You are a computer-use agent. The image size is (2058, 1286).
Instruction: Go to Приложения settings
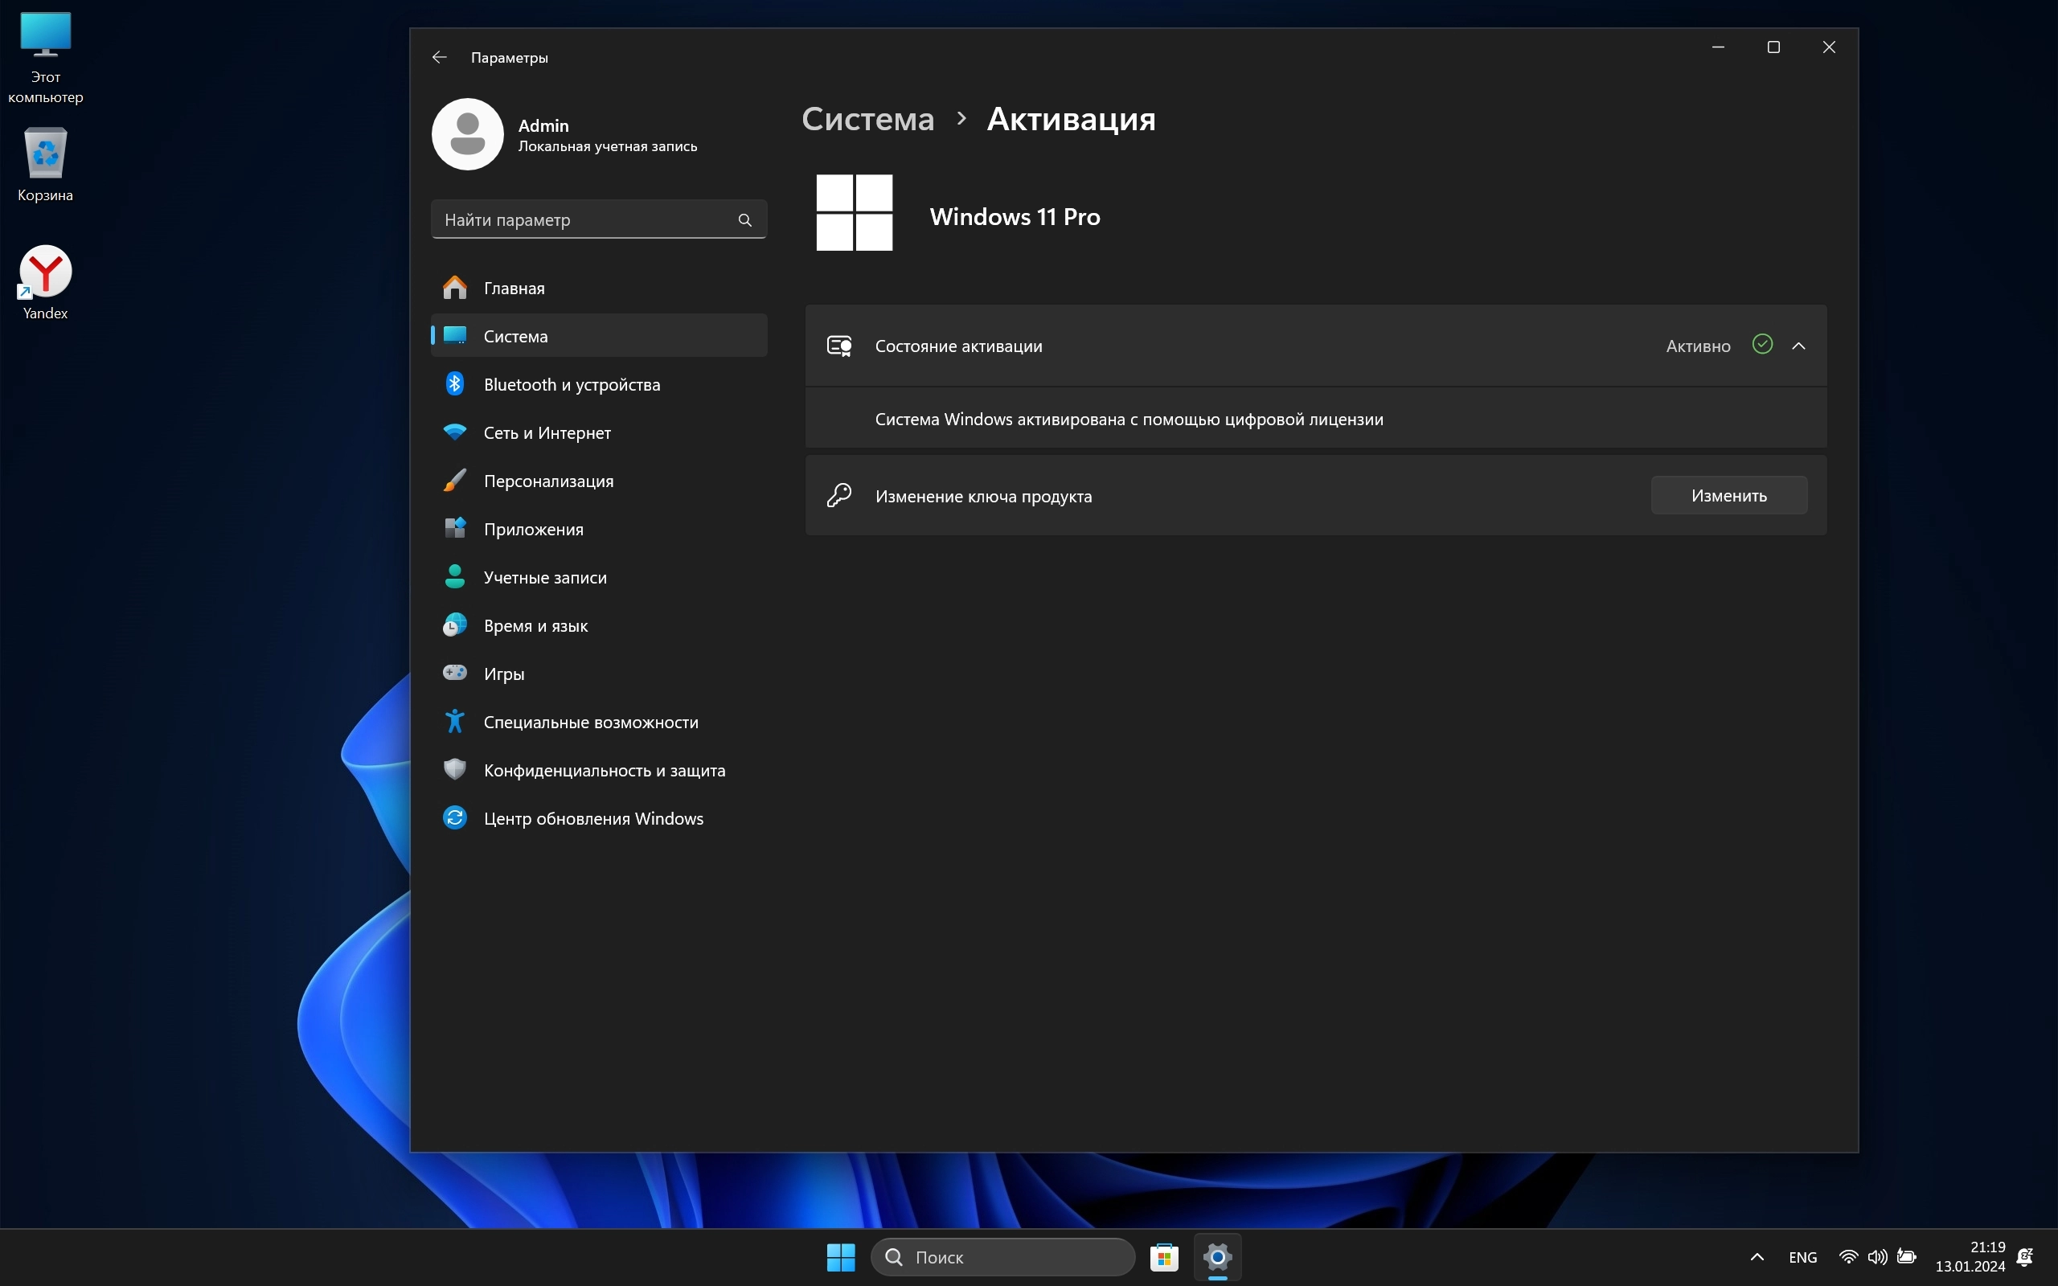(x=533, y=529)
